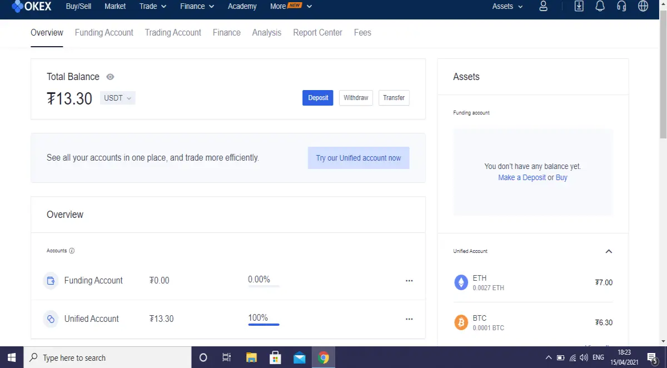Click the OKEX logo

pos(32,7)
